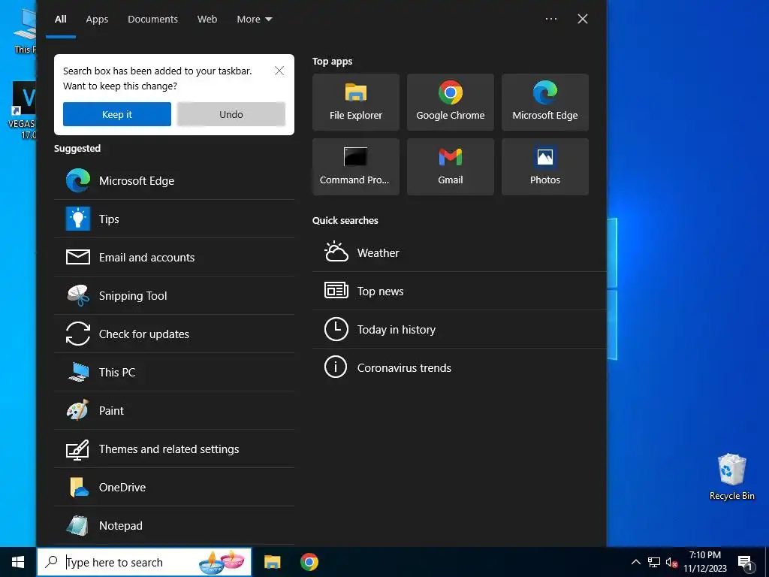Click the Diwali lamps search highlight icon

pyautogui.click(x=222, y=562)
